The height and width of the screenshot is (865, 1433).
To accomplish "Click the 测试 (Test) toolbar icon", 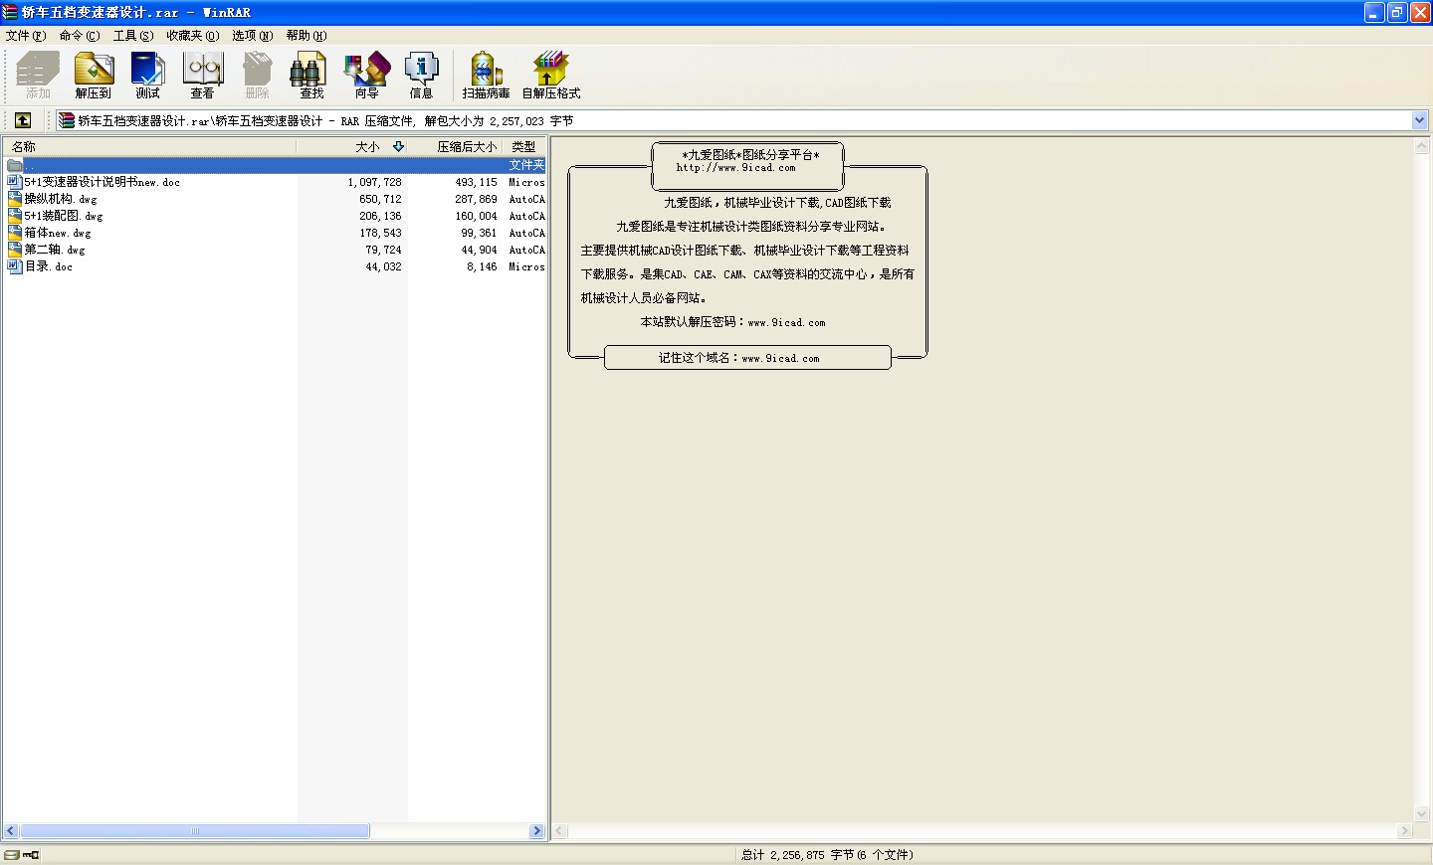I will (x=147, y=75).
